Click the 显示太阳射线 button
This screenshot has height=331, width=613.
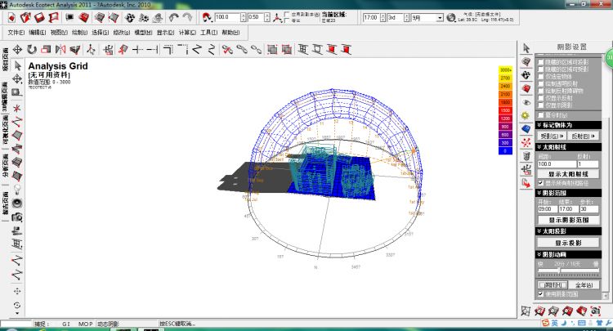pos(568,174)
